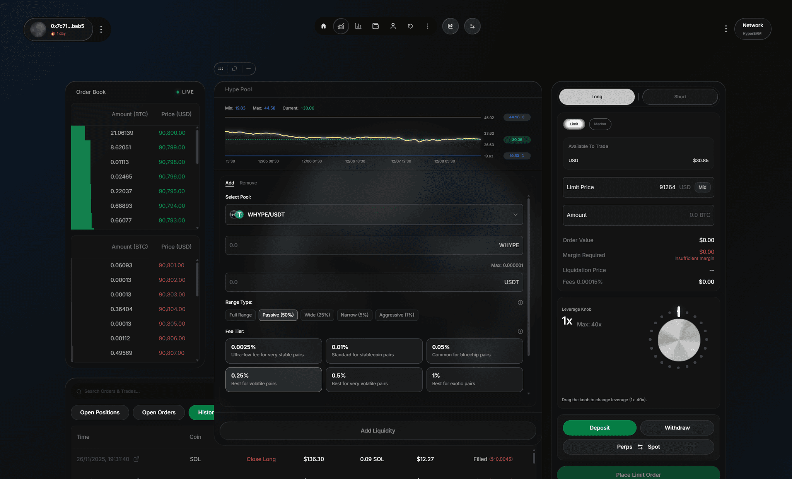
Task: Select the swap arrows icon in toolbar
Action: 472,26
